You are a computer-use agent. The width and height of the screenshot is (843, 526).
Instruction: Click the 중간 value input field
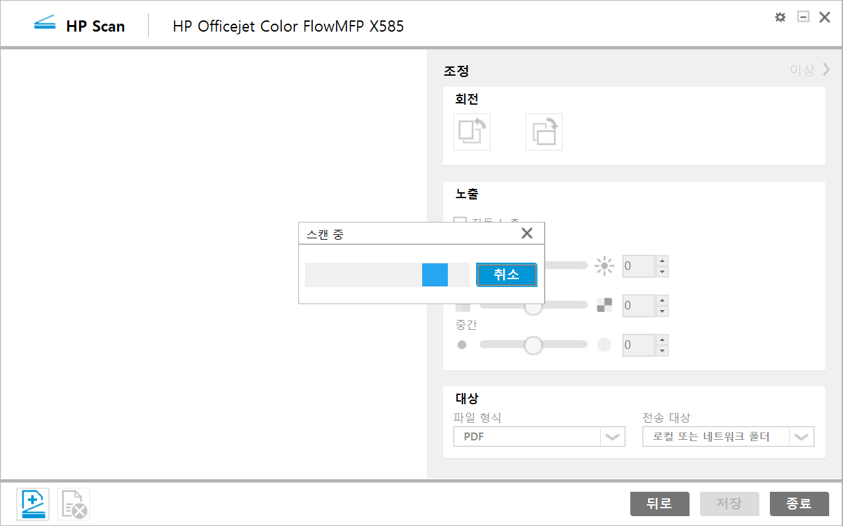tap(639, 344)
